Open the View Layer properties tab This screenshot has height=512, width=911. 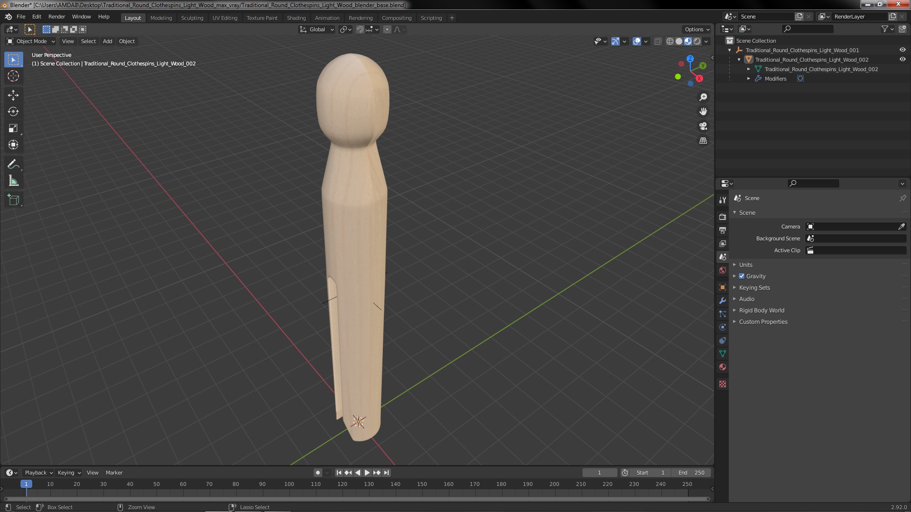723,243
